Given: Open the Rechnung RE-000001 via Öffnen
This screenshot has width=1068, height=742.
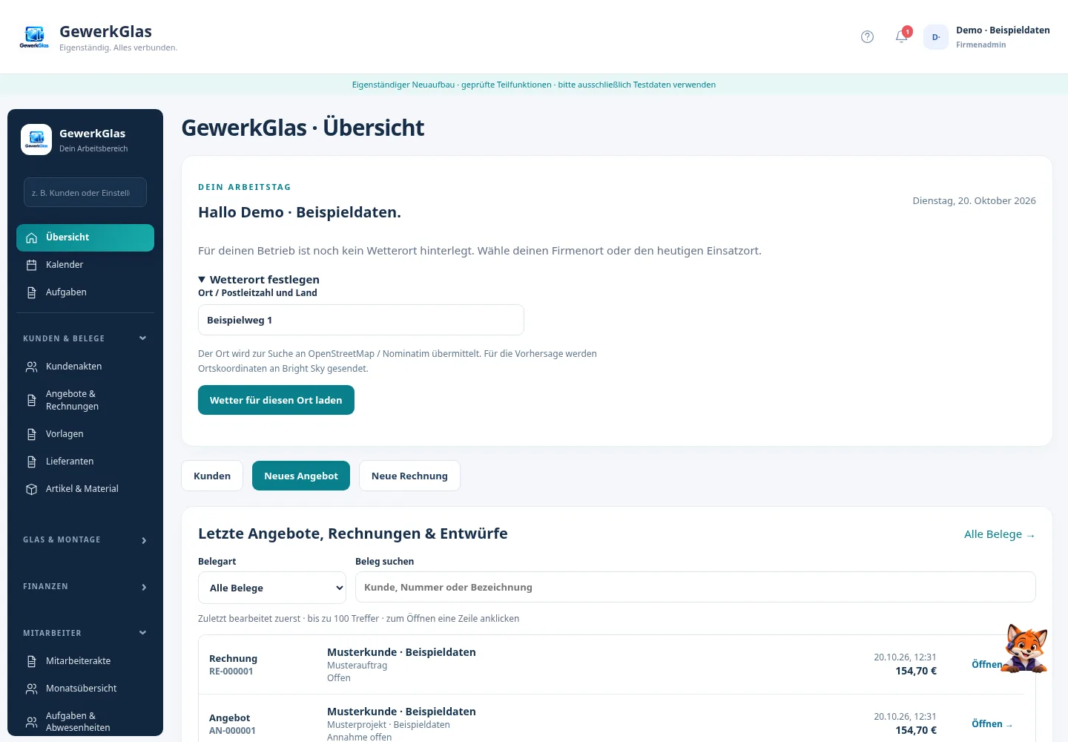Looking at the screenshot, I should pyautogui.click(x=987, y=664).
